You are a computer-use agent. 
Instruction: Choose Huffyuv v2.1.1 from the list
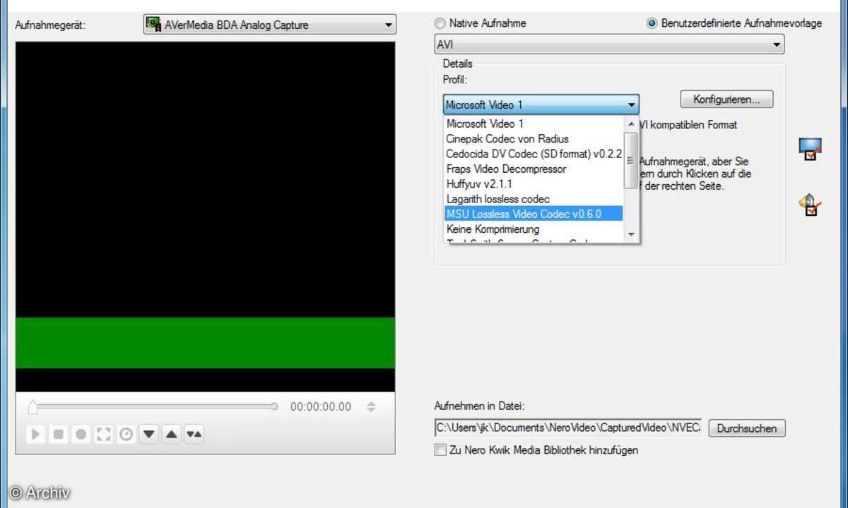tap(534, 183)
